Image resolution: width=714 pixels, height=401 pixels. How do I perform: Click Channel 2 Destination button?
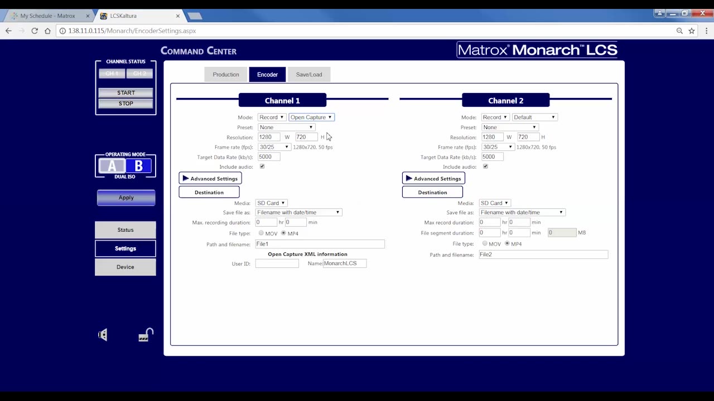[x=432, y=192]
